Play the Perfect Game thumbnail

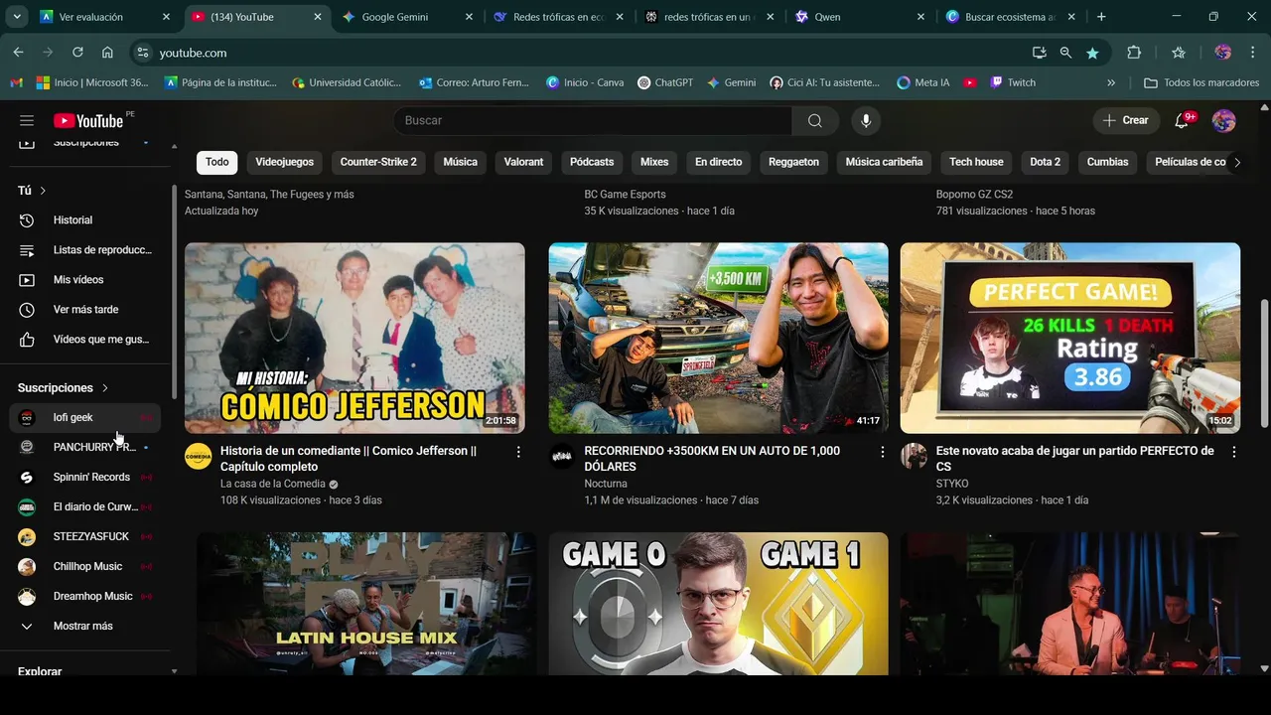pyautogui.click(x=1070, y=338)
